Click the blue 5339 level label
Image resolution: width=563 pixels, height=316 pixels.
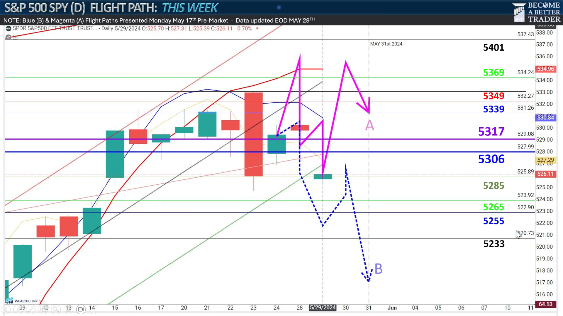point(494,109)
